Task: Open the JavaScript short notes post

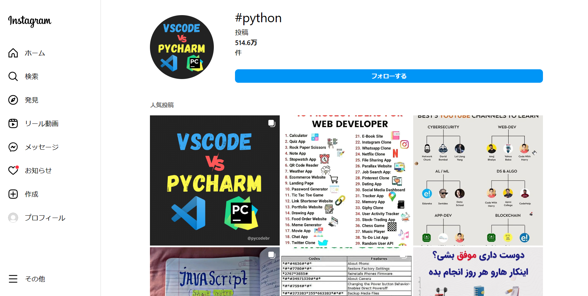Action: (x=215, y=272)
